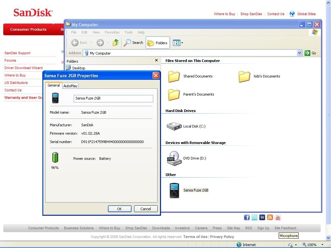Click the Sansa player icon in Properties

click(55, 98)
